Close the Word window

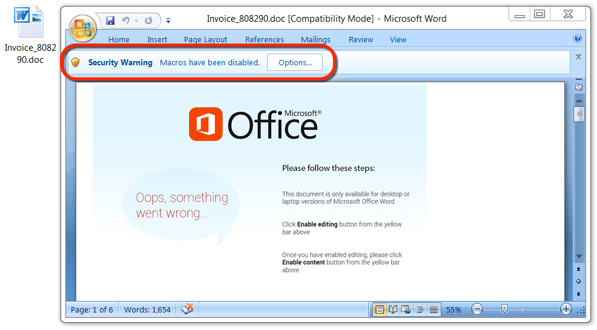coord(568,15)
